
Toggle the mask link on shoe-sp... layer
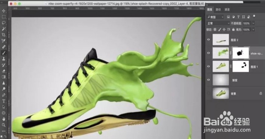click(231, 53)
